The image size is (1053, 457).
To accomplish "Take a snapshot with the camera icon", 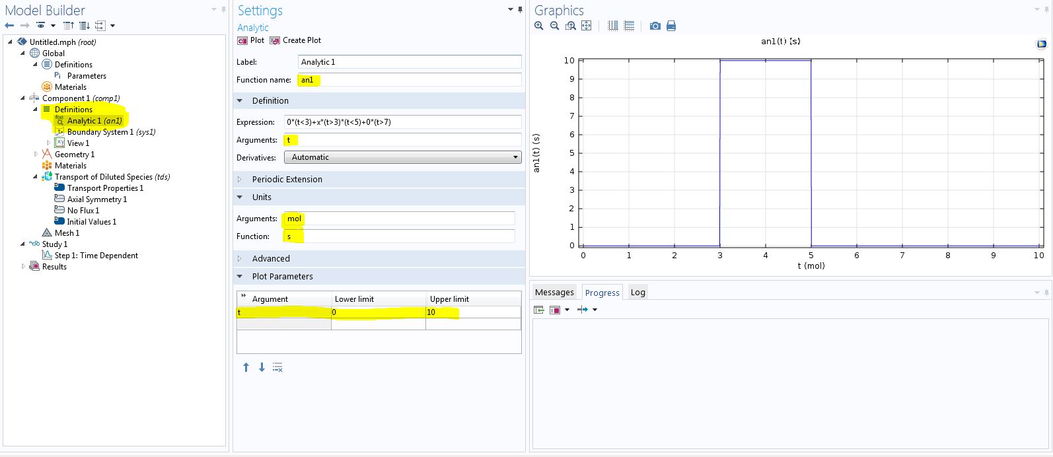I will pos(655,26).
